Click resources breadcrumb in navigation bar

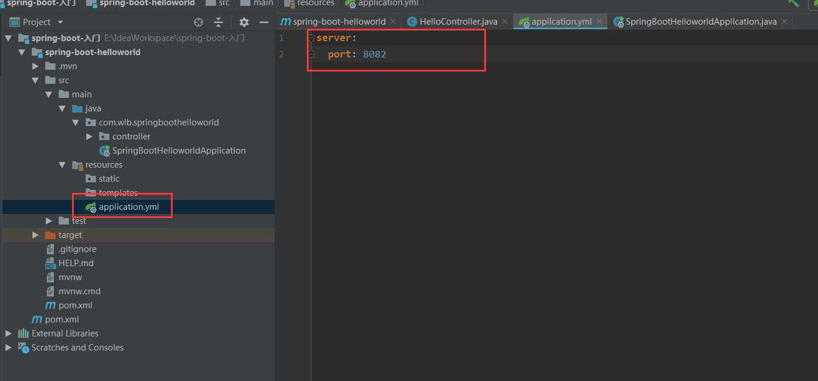pos(316,3)
